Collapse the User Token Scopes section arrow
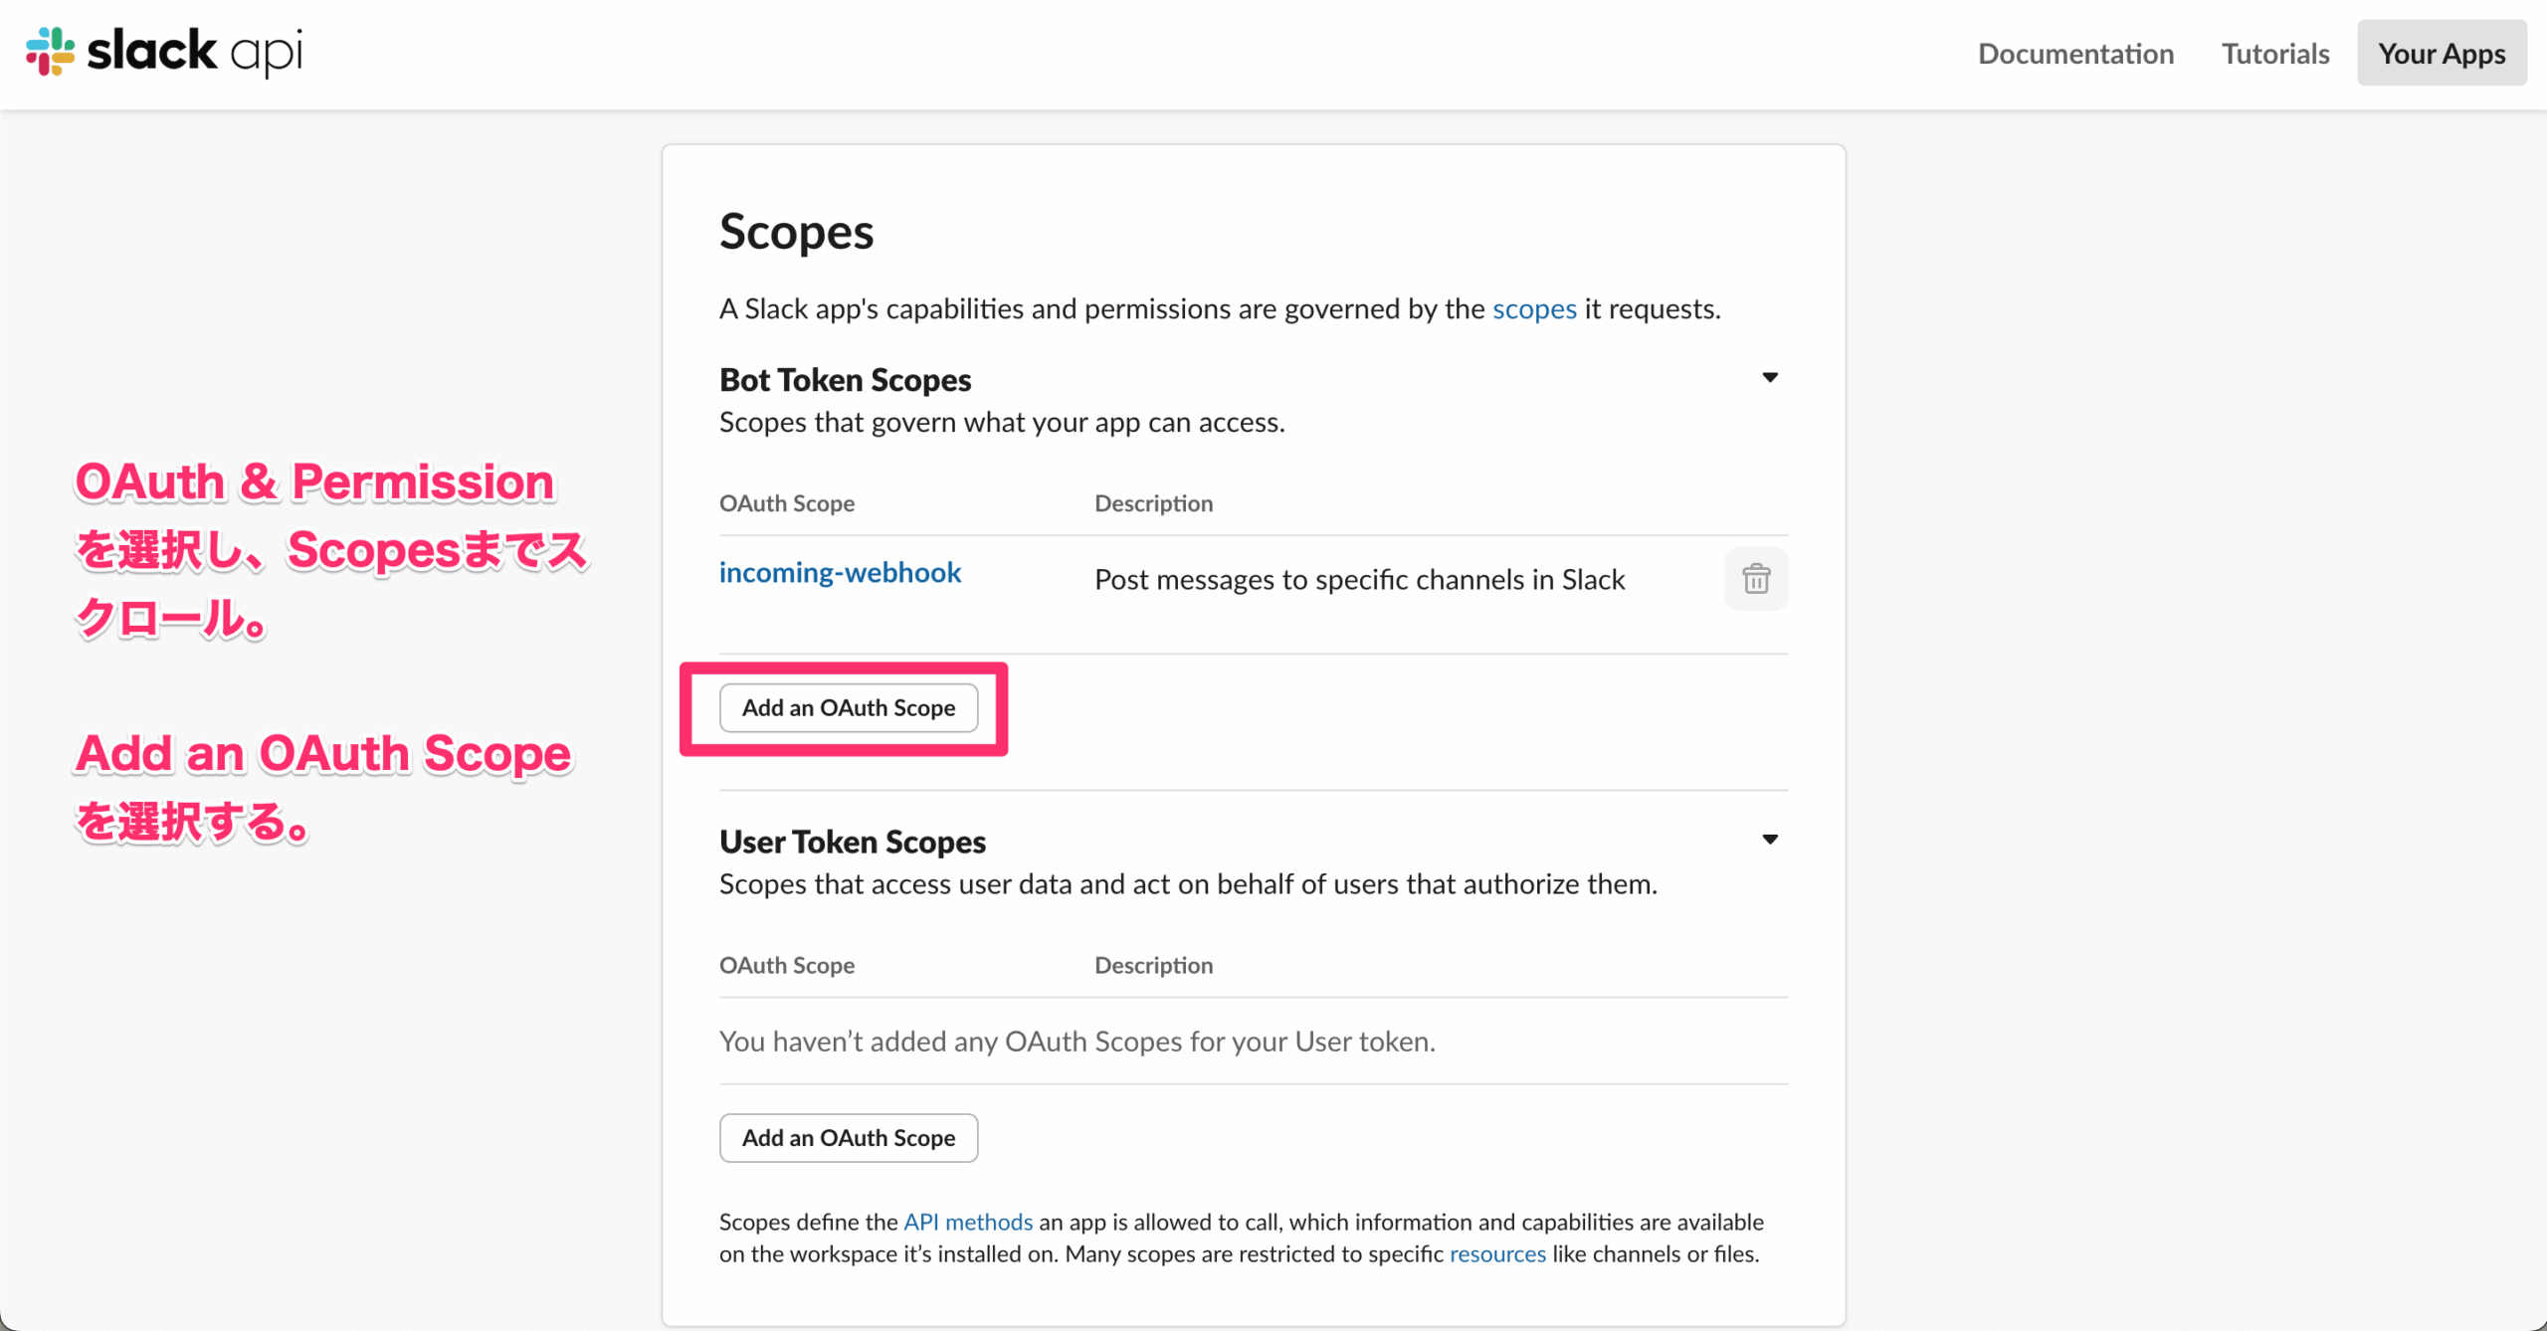The width and height of the screenshot is (2547, 1331). click(1770, 840)
